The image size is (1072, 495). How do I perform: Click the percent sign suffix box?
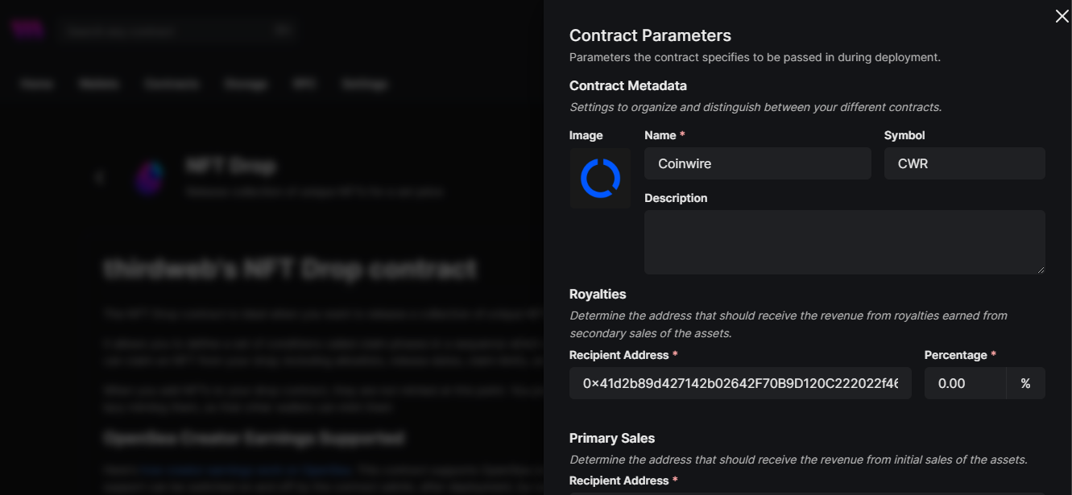1025,383
